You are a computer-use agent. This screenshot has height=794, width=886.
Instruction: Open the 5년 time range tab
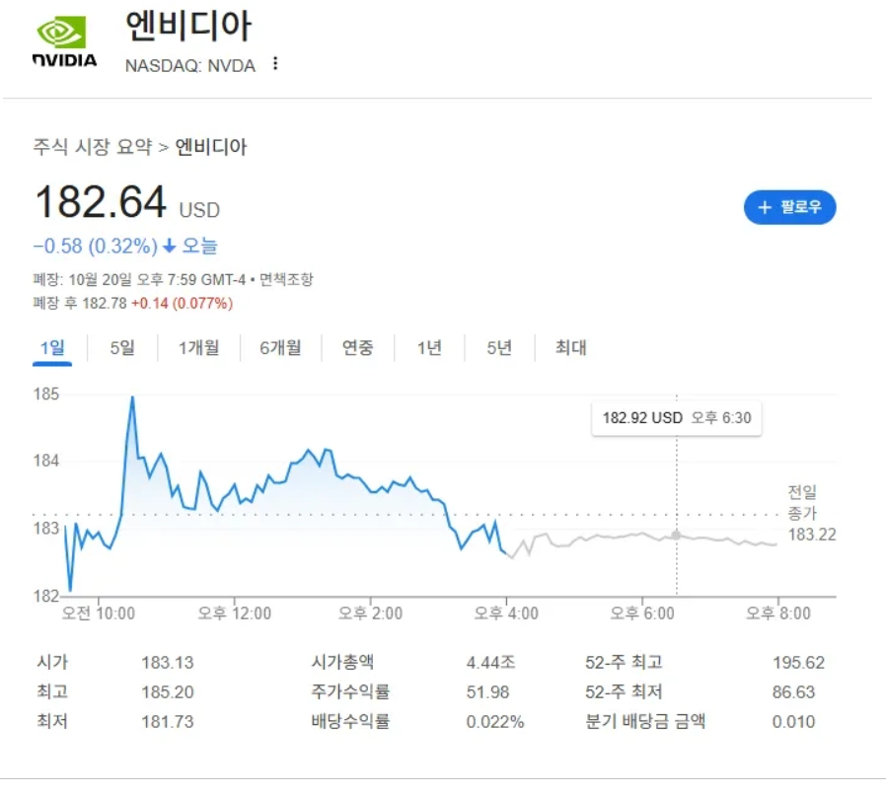point(497,347)
